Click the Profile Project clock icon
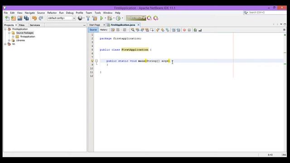The height and width of the screenshot is (163, 290). 118,18
